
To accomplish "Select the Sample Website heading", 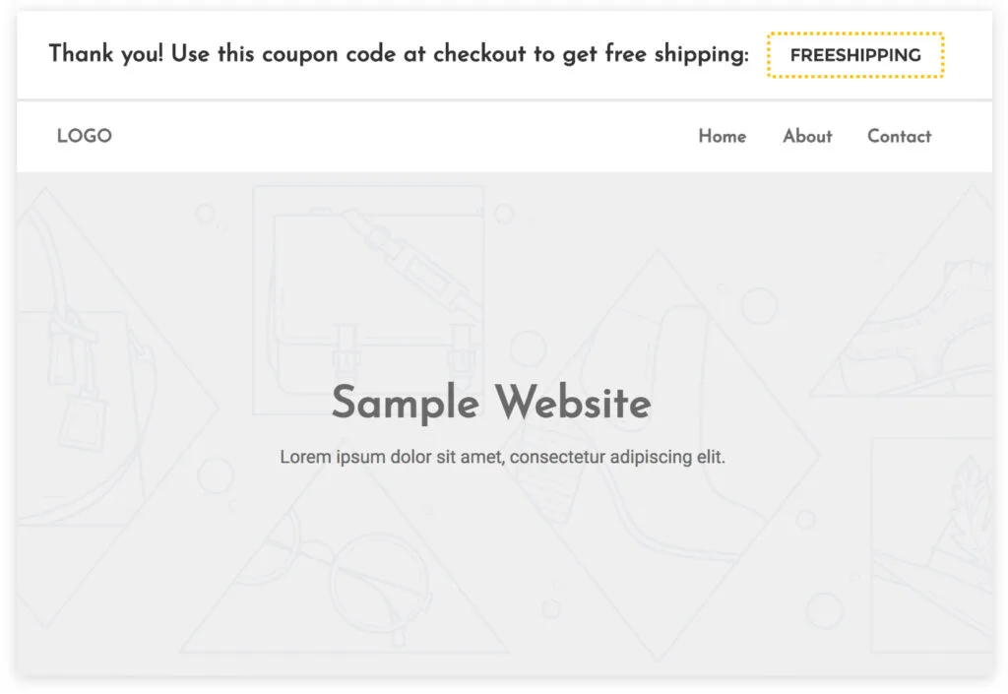I will click(490, 403).
